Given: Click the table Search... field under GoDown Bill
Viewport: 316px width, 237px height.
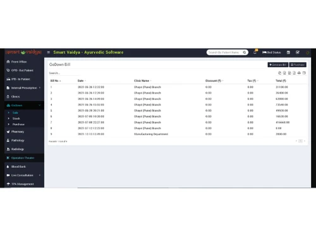Looking at the screenshot, I should (64, 73).
